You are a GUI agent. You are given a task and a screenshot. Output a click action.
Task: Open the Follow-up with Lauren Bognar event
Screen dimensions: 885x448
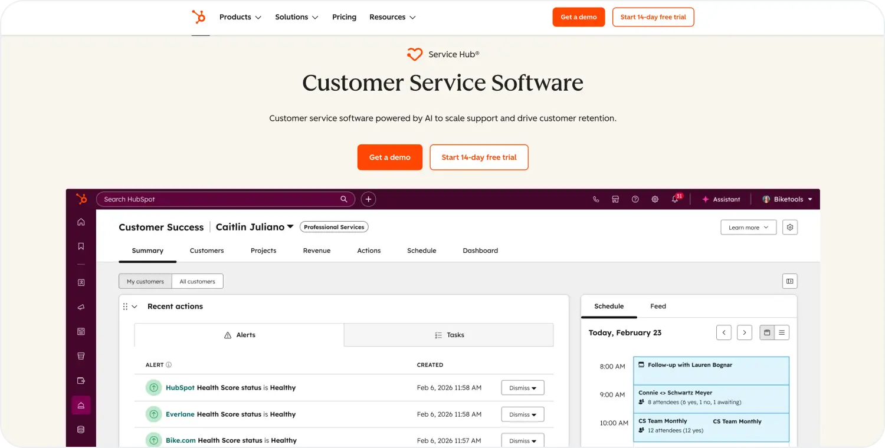711,371
